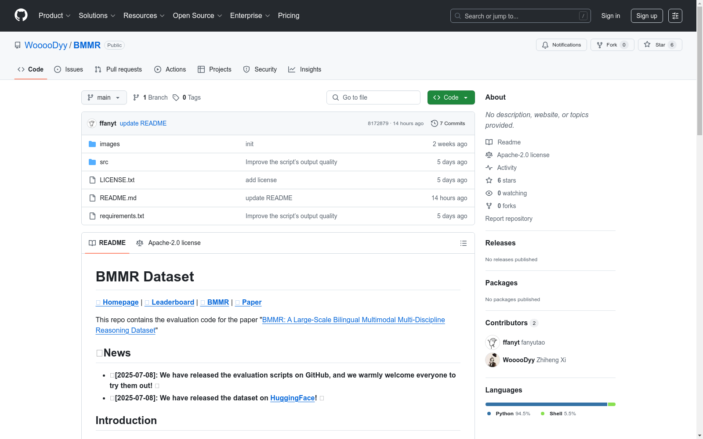
Task: Open the Issues tab
Action: 69,69
